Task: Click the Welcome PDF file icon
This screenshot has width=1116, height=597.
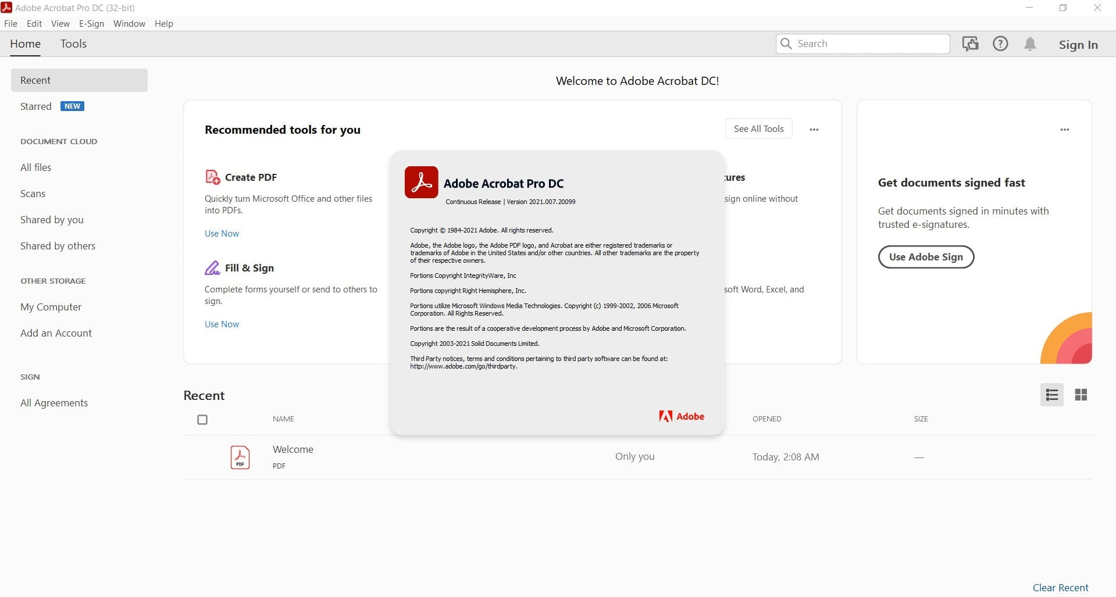Action: click(x=240, y=457)
